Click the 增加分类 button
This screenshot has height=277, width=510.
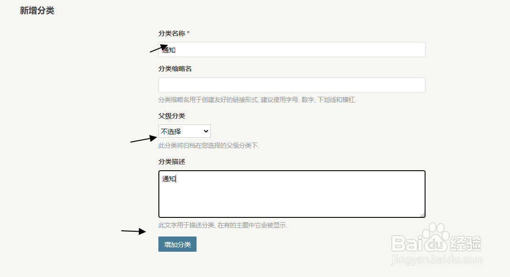177,244
